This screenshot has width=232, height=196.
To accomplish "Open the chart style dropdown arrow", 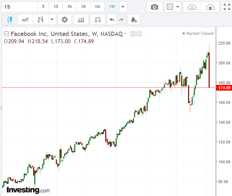I will click(52, 20).
